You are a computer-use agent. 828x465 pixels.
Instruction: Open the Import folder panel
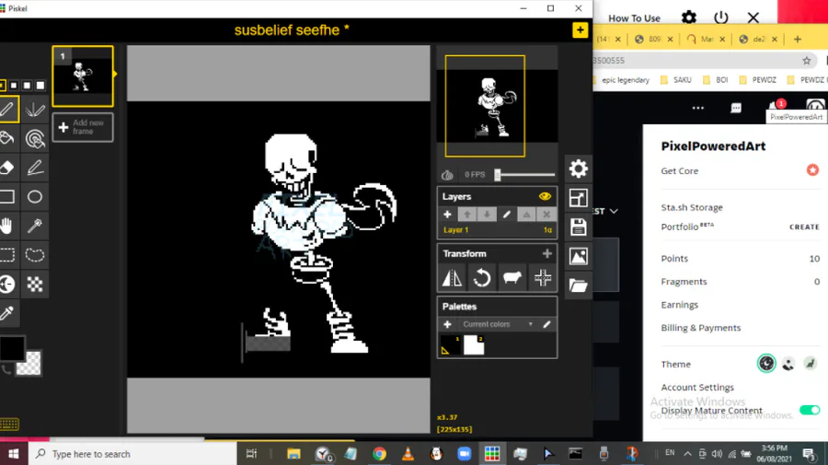(x=579, y=285)
